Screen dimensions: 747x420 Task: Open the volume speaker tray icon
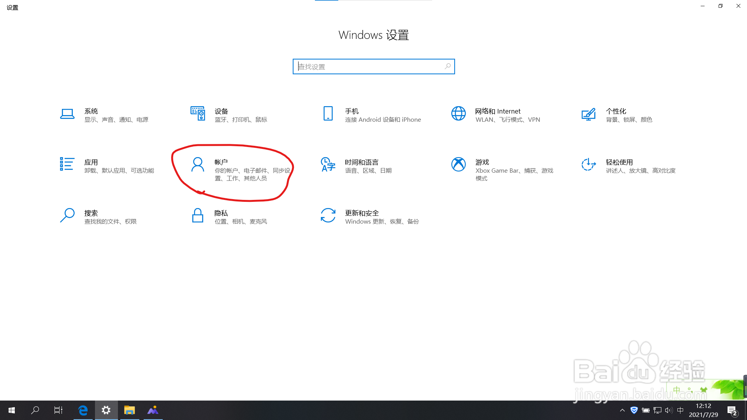[x=669, y=410]
